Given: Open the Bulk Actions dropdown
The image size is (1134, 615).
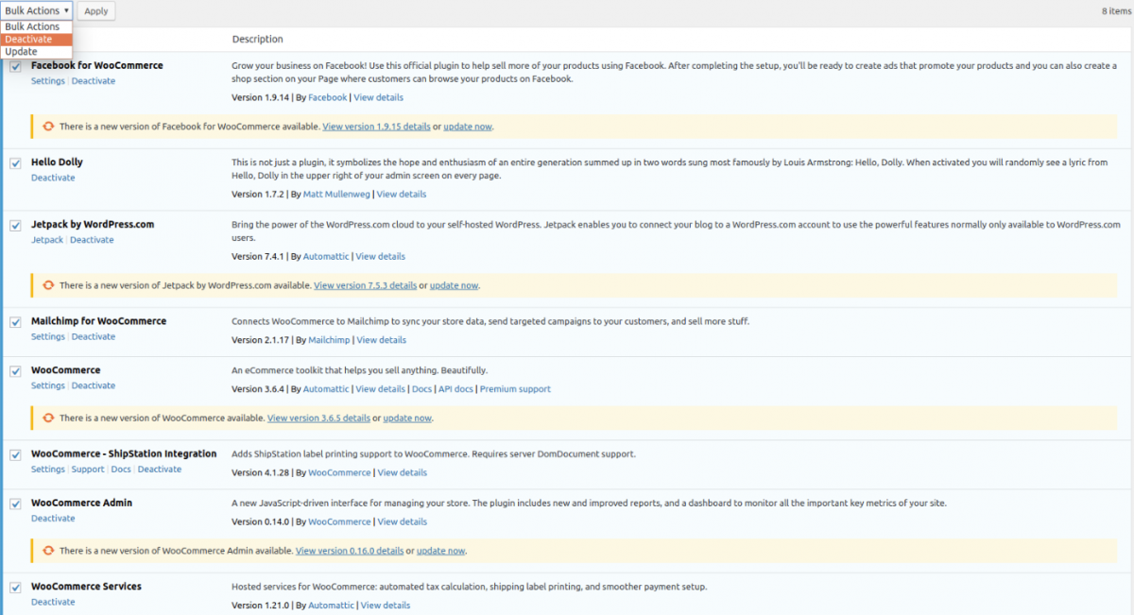Looking at the screenshot, I should pyautogui.click(x=37, y=10).
